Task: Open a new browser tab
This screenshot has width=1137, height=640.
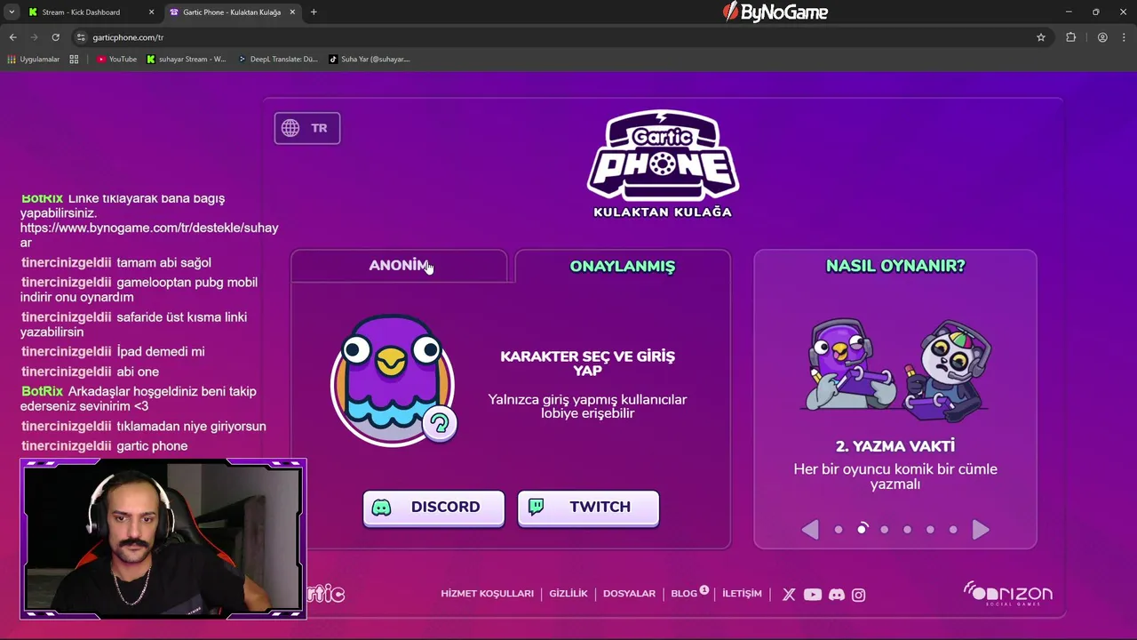Action: point(314,12)
